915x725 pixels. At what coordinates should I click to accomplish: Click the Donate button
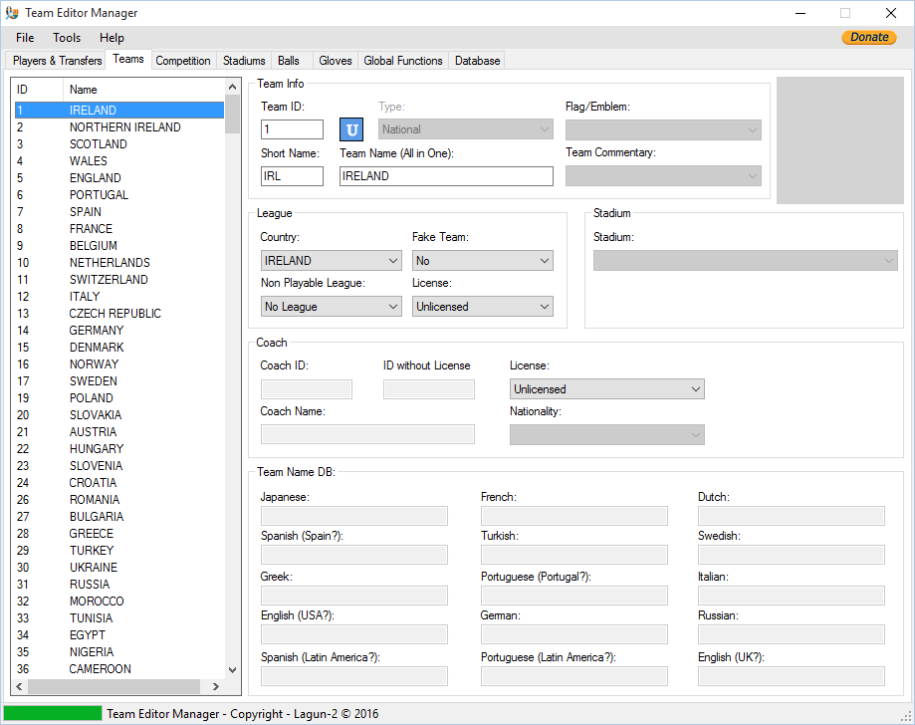(869, 37)
